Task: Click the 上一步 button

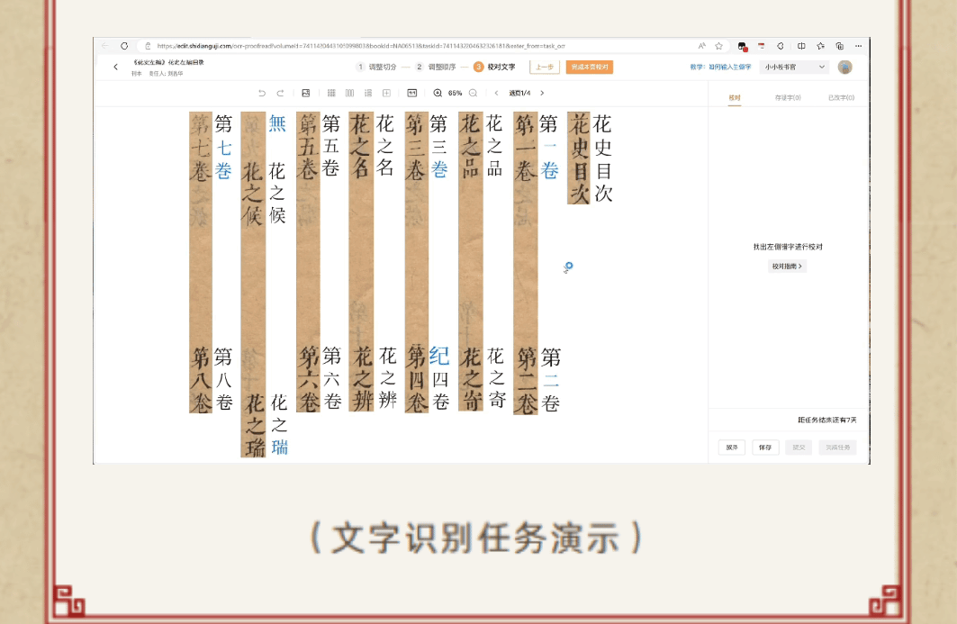Action: tap(545, 68)
